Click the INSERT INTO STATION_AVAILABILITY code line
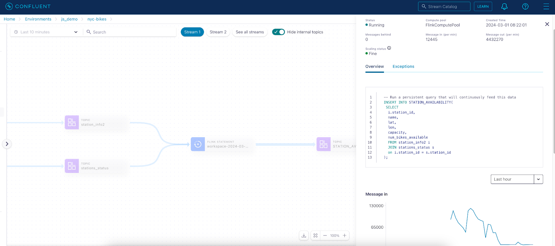Screen dimensions: 555x246 tap(418, 103)
